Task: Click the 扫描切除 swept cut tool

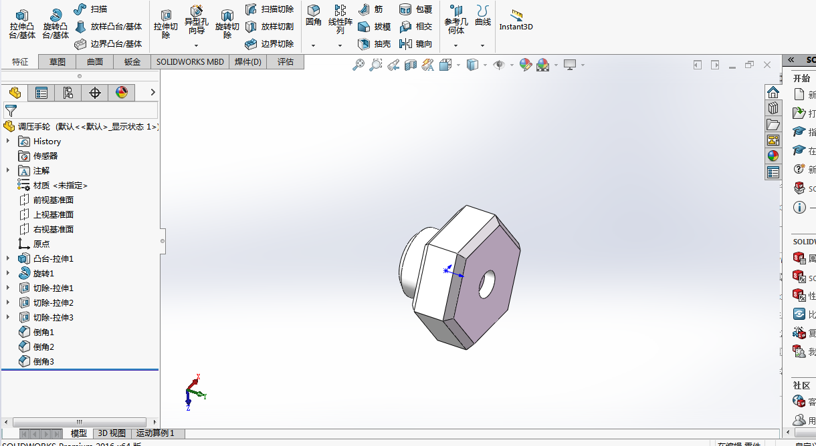Action: click(270, 9)
